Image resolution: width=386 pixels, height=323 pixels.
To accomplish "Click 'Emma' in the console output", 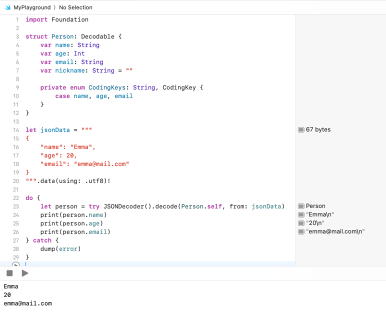I will point(11,286).
